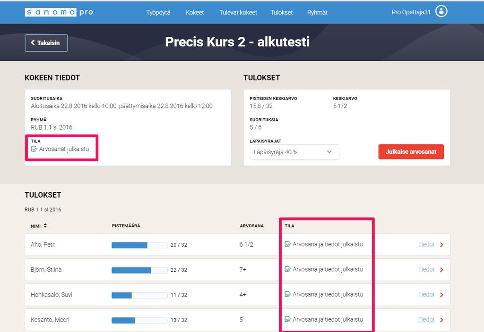This screenshot has height=332, width=484.
Task: Click the status icon in Aho, Petri row
Action: point(287,244)
